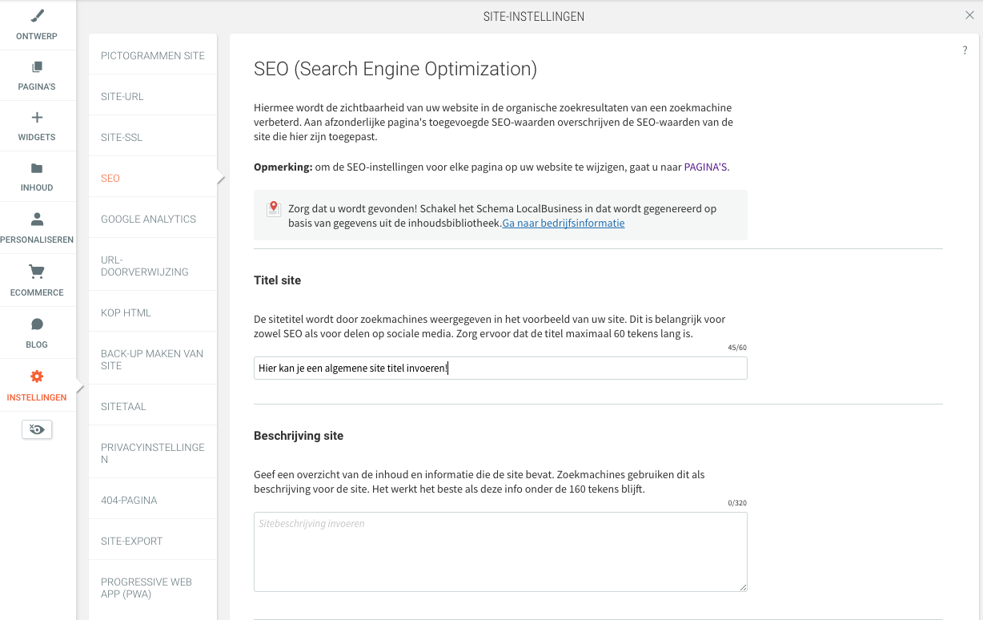Select the Site-URL settings tab

[x=122, y=96]
